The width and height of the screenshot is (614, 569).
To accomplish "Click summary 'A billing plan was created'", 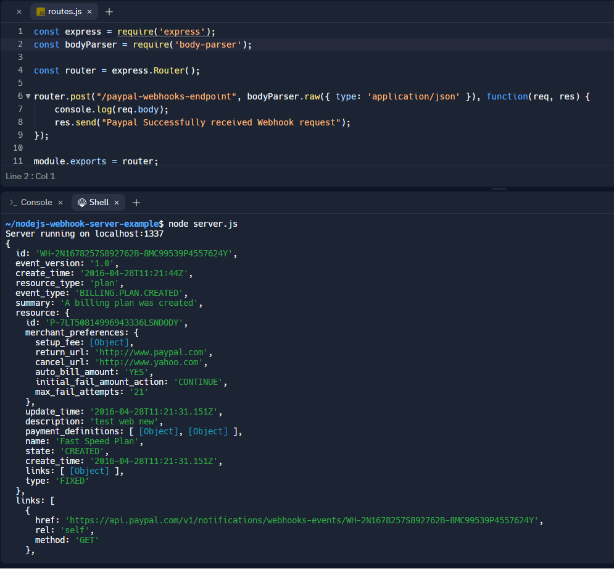I will (129, 303).
